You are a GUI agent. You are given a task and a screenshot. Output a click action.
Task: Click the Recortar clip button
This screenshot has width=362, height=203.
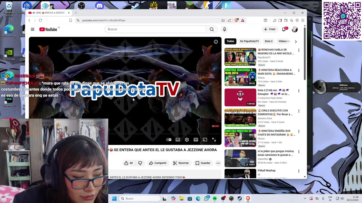click(x=181, y=163)
